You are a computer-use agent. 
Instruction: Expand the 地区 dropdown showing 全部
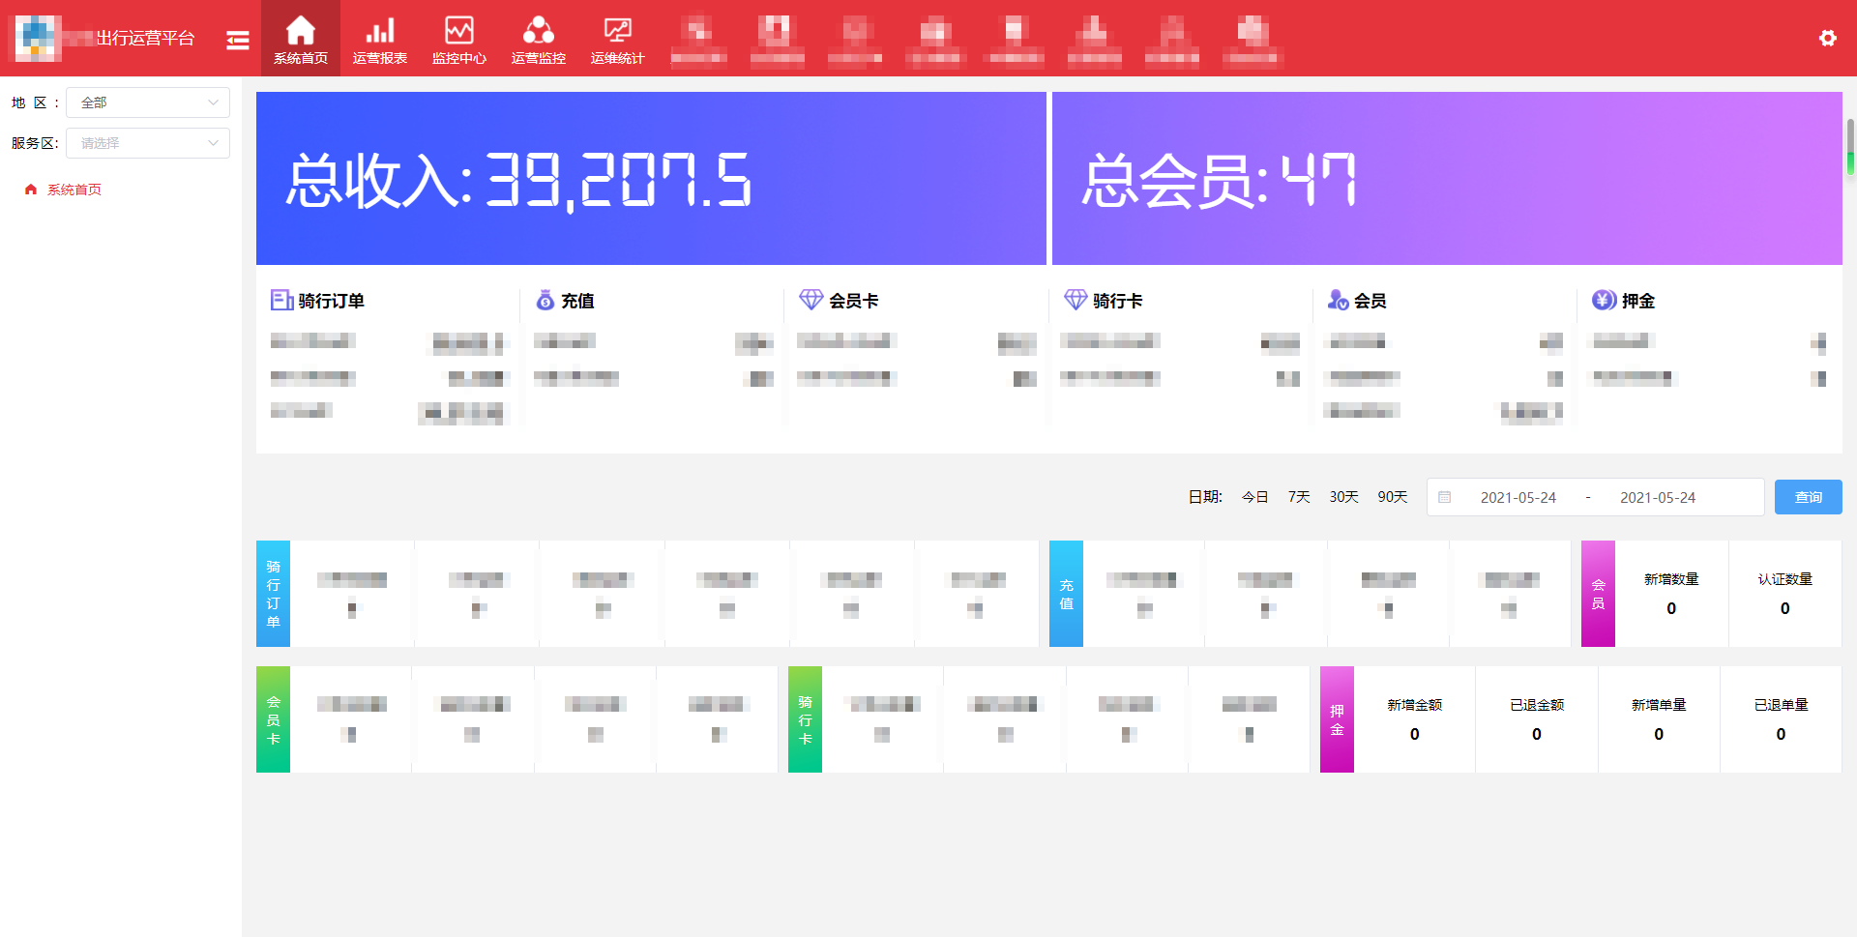pos(148,102)
